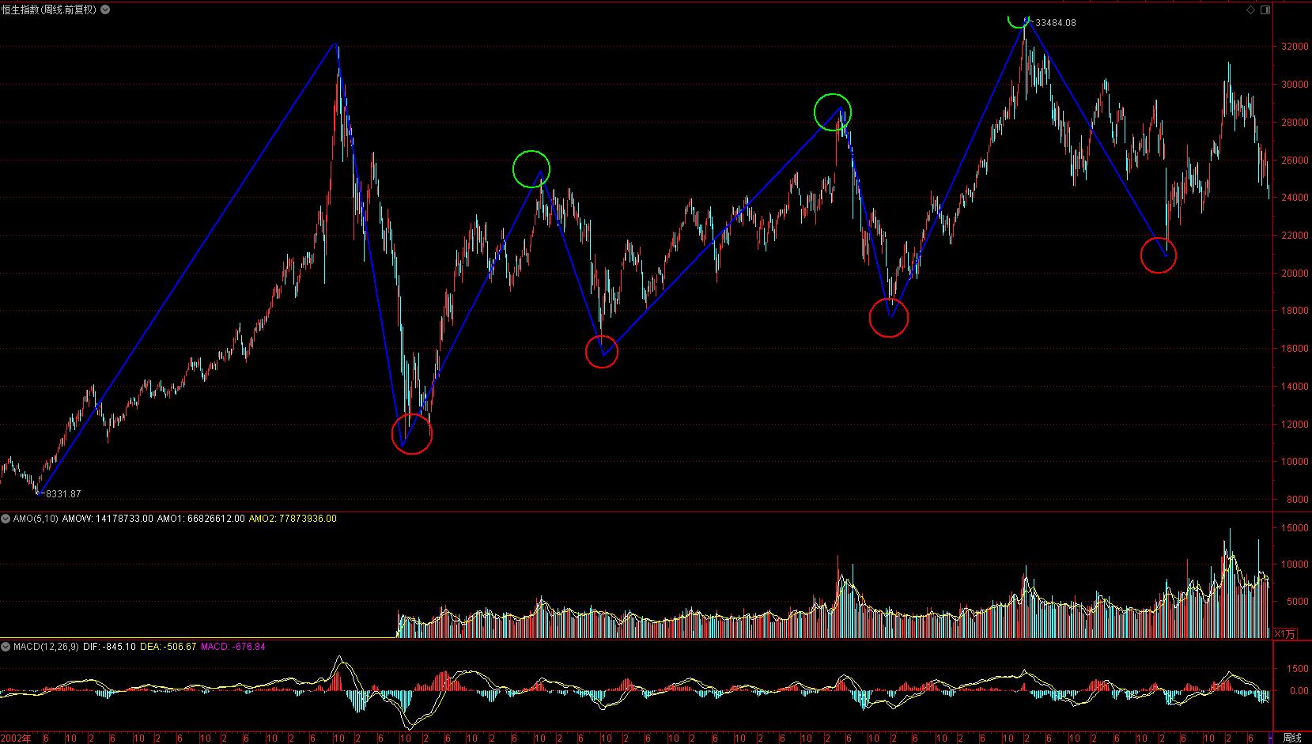
Task: Click the MACD(12,26,9) indicator name
Action: click(46, 647)
